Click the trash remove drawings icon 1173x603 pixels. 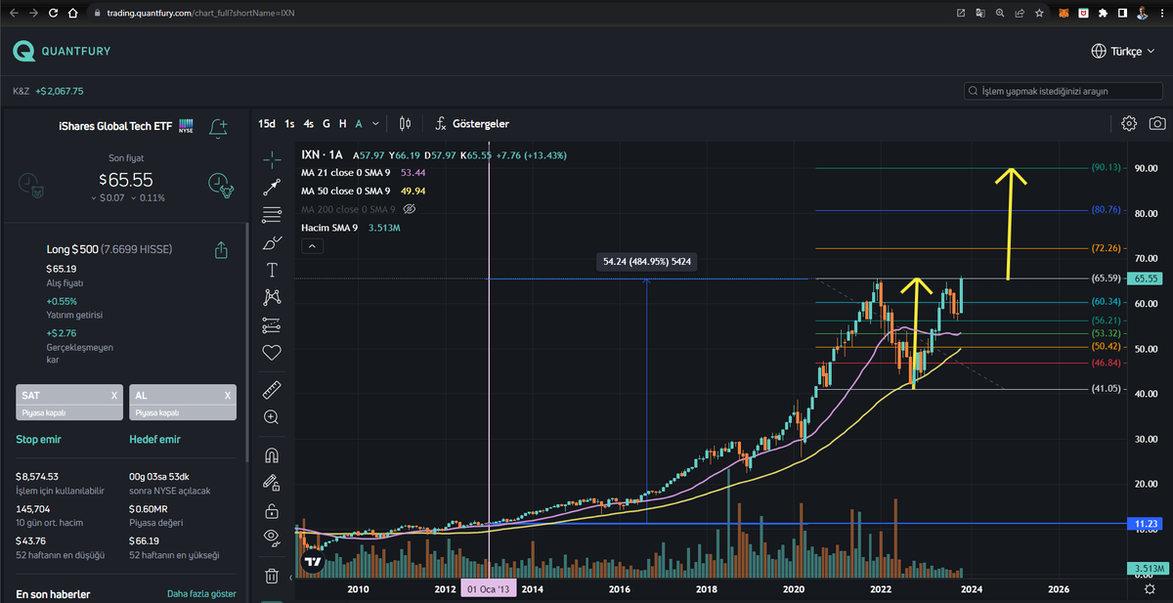coord(272,576)
